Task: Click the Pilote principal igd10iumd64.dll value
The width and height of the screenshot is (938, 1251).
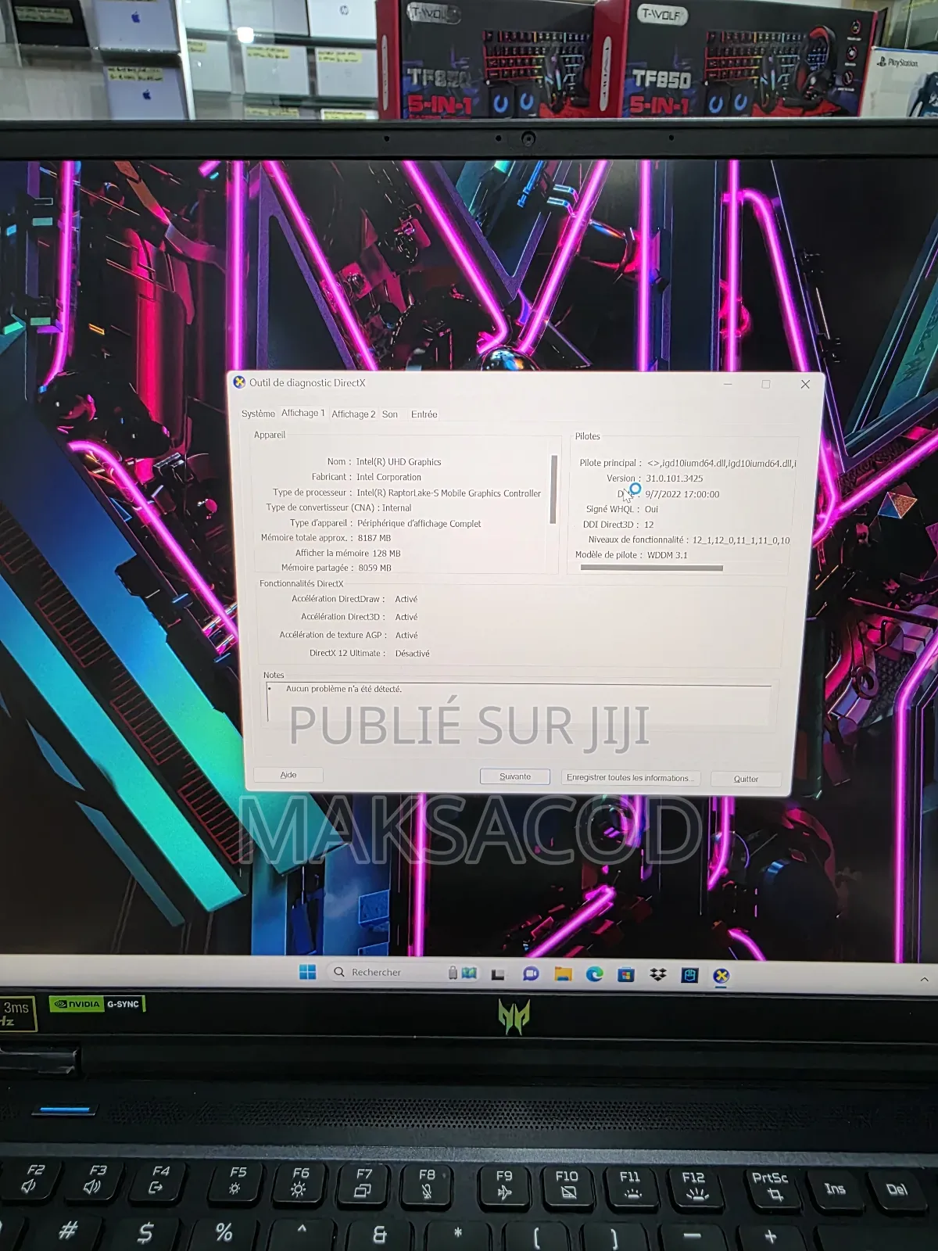Action: point(721,464)
